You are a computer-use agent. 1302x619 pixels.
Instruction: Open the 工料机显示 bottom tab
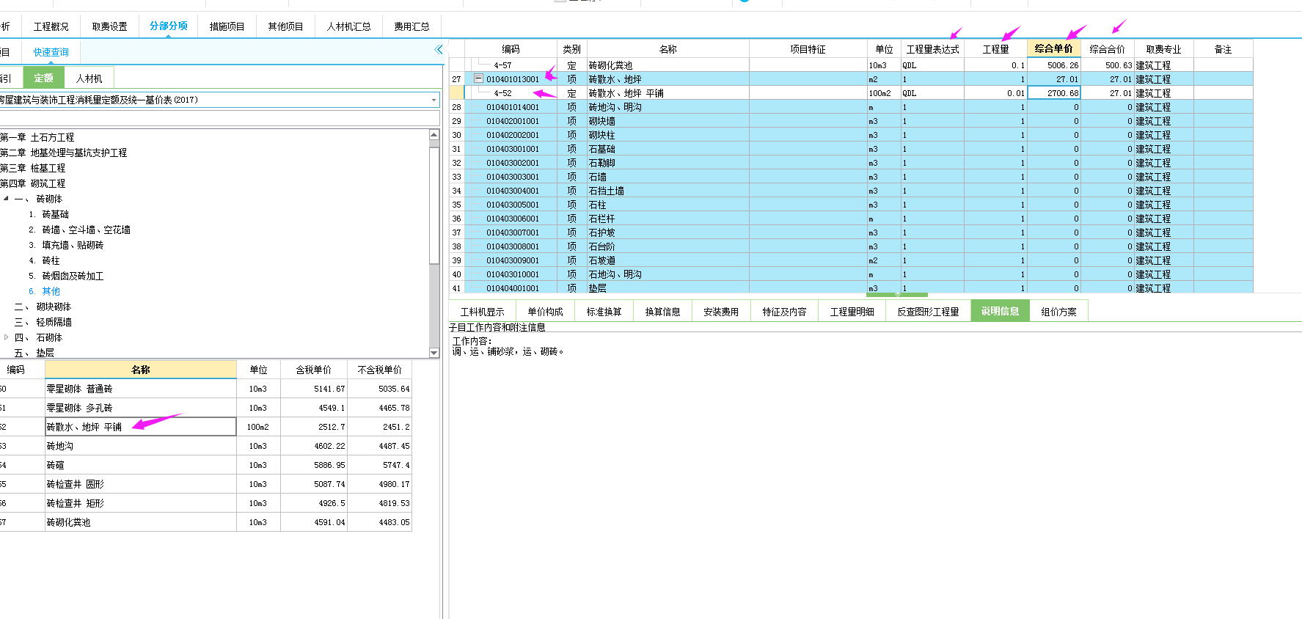(483, 312)
